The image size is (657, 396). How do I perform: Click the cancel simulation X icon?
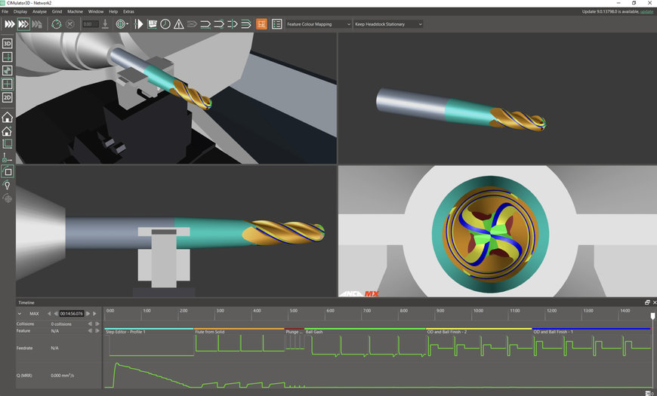pyautogui.click(x=70, y=24)
